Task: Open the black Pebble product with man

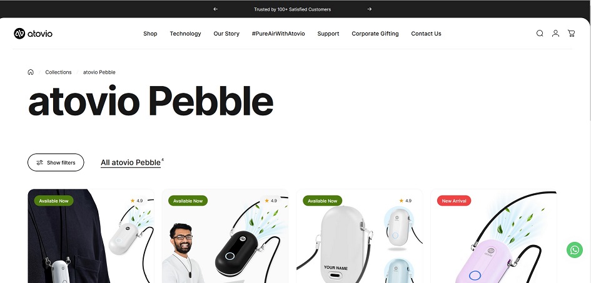Action: coord(225,236)
